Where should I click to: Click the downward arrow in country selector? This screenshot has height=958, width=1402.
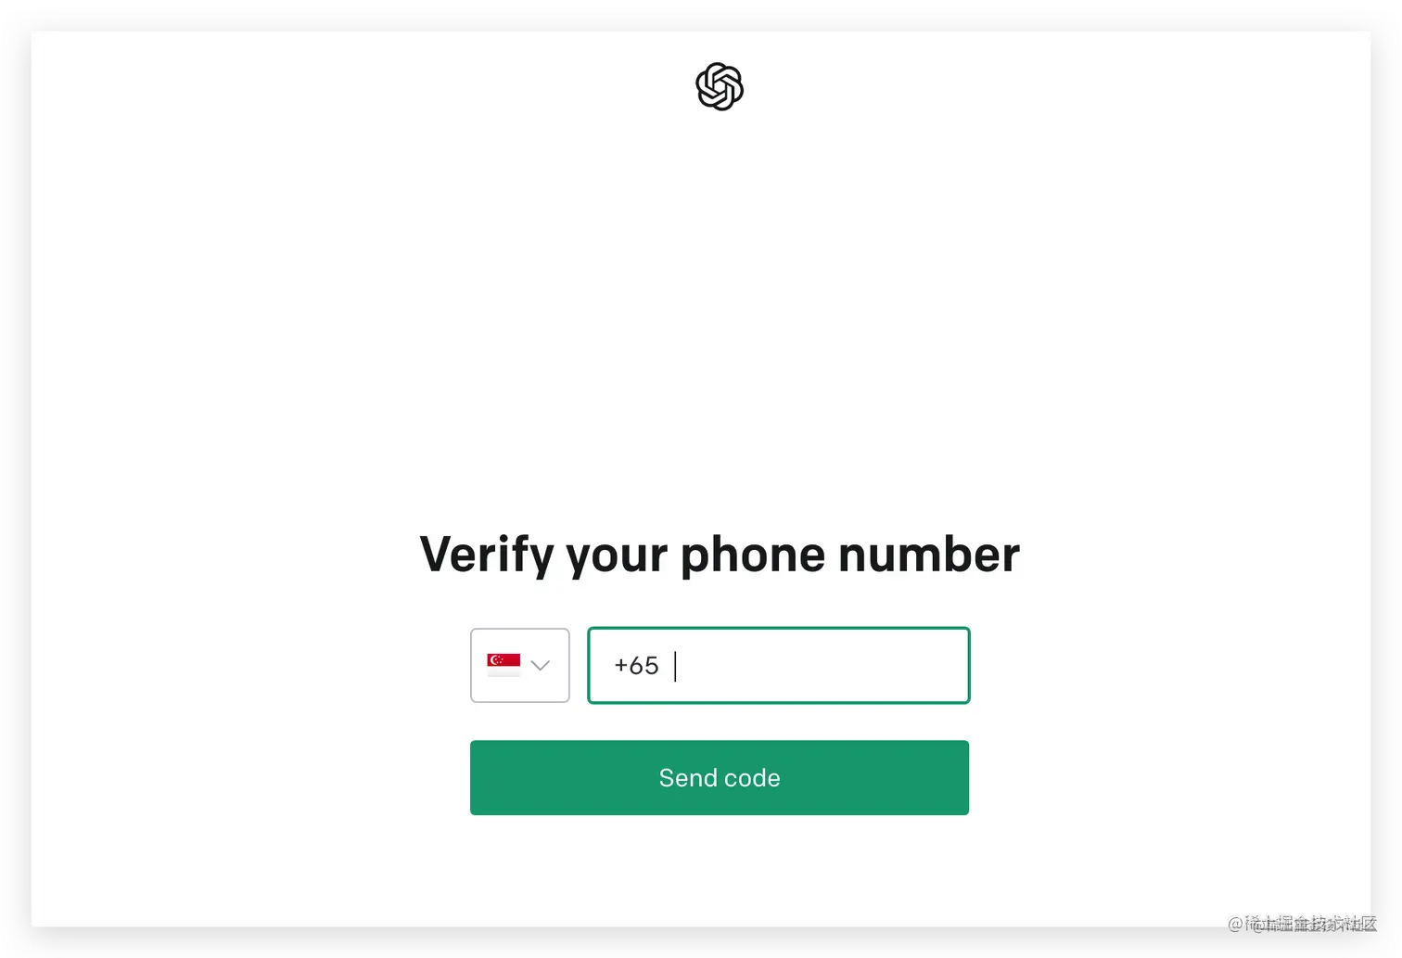(541, 665)
